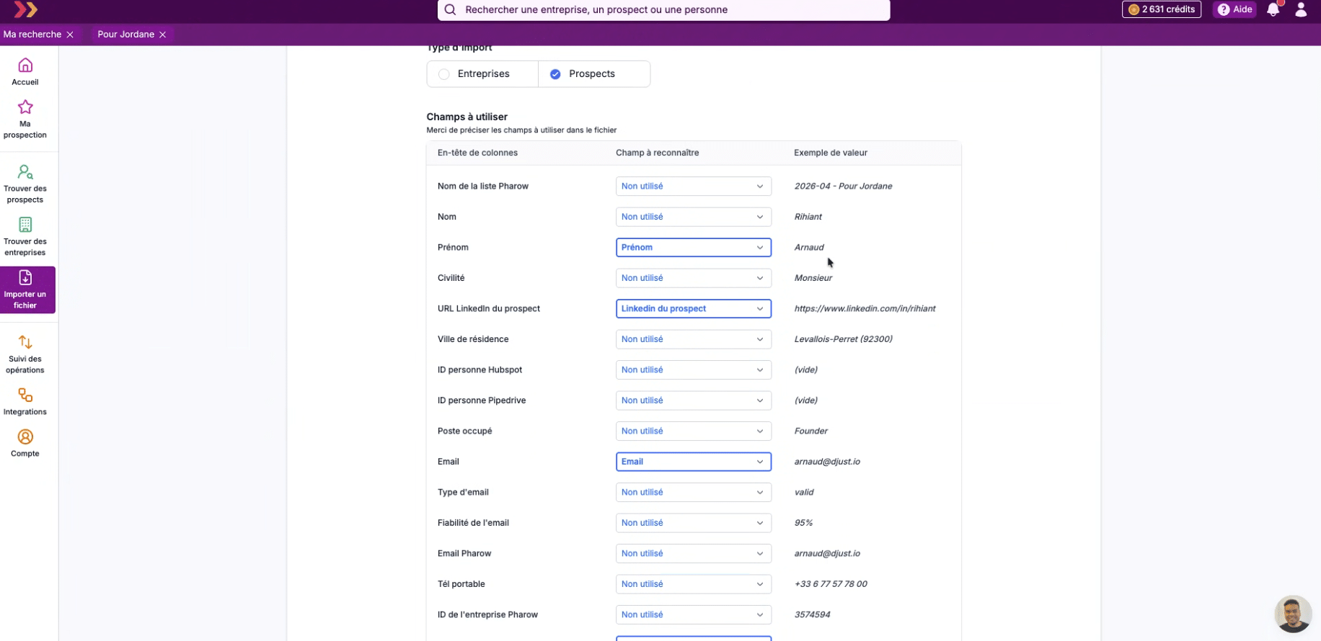Expand URL LinkedIn du prospect dropdown

tap(694, 309)
